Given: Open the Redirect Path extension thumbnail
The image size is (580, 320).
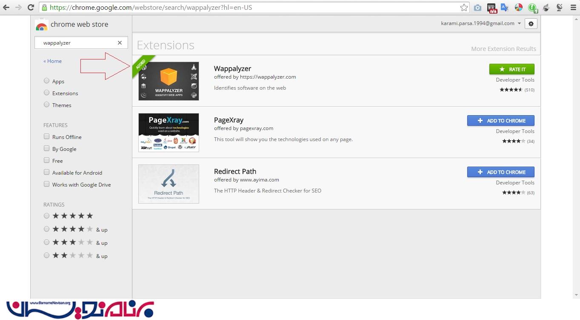Looking at the screenshot, I should 169,184.
